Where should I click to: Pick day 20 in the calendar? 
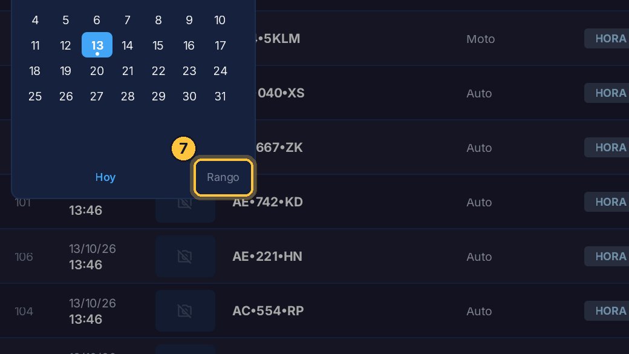pyautogui.click(x=97, y=71)
